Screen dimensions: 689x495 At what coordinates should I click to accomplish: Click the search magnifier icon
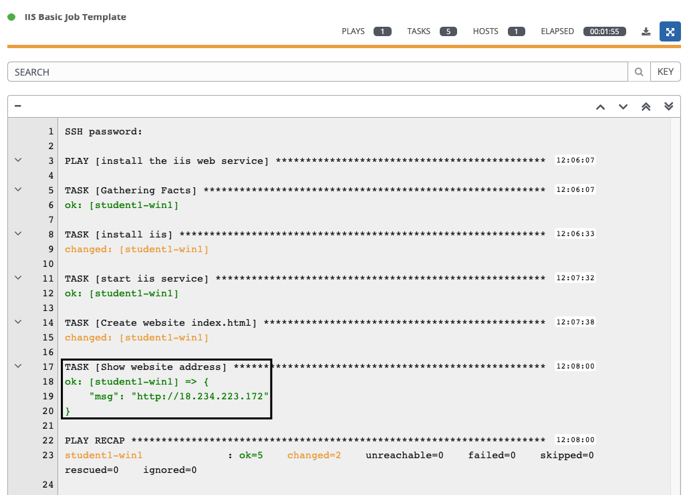pos(638,72)
